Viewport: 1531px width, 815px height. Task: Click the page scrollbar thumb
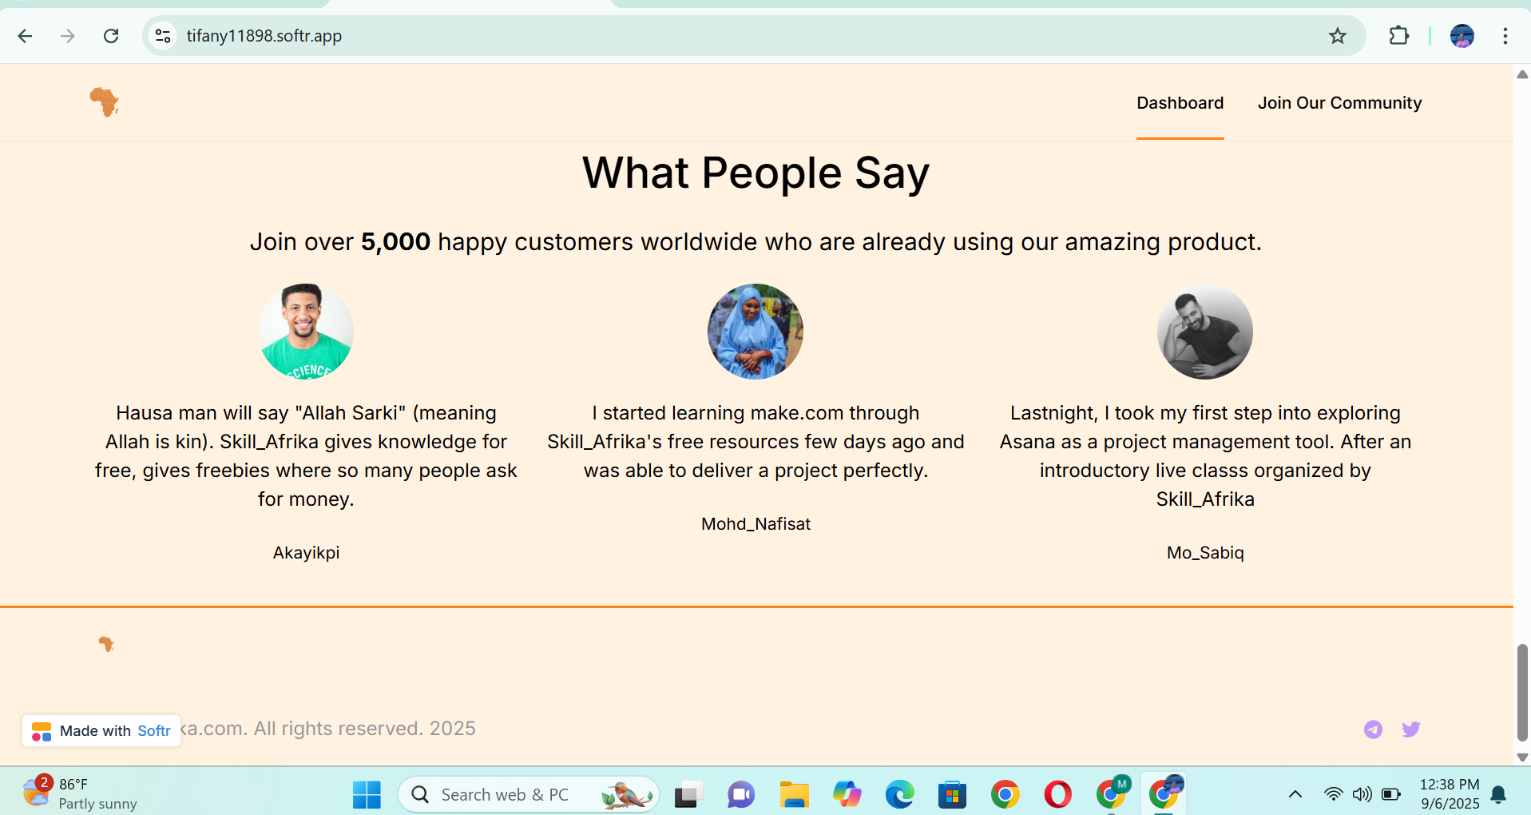pyautogui.click(x=1522, y=693)
